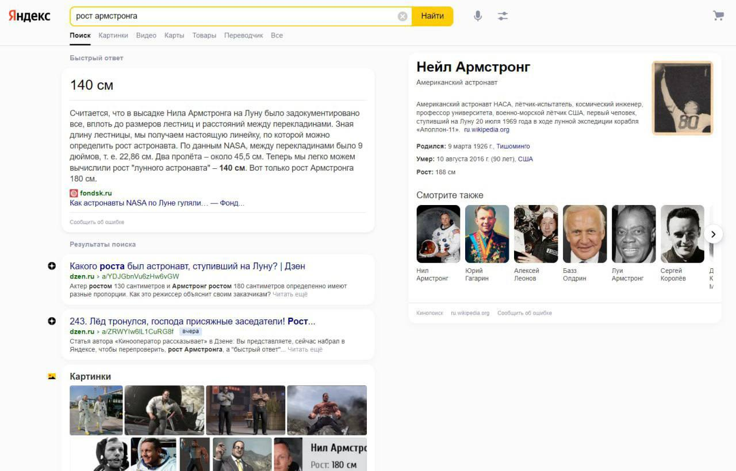The image size is (736, 471).
Task: Open the Все tab menu
Action: 277,35
